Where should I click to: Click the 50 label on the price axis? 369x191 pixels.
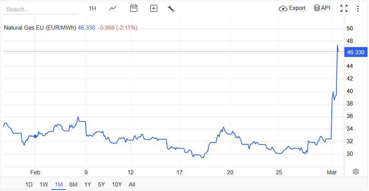(350, 28)
